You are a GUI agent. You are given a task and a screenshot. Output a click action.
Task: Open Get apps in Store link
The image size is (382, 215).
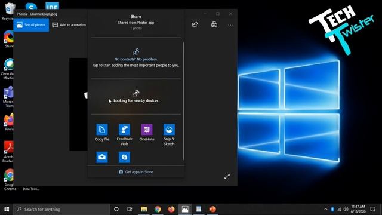coord(135,172)
